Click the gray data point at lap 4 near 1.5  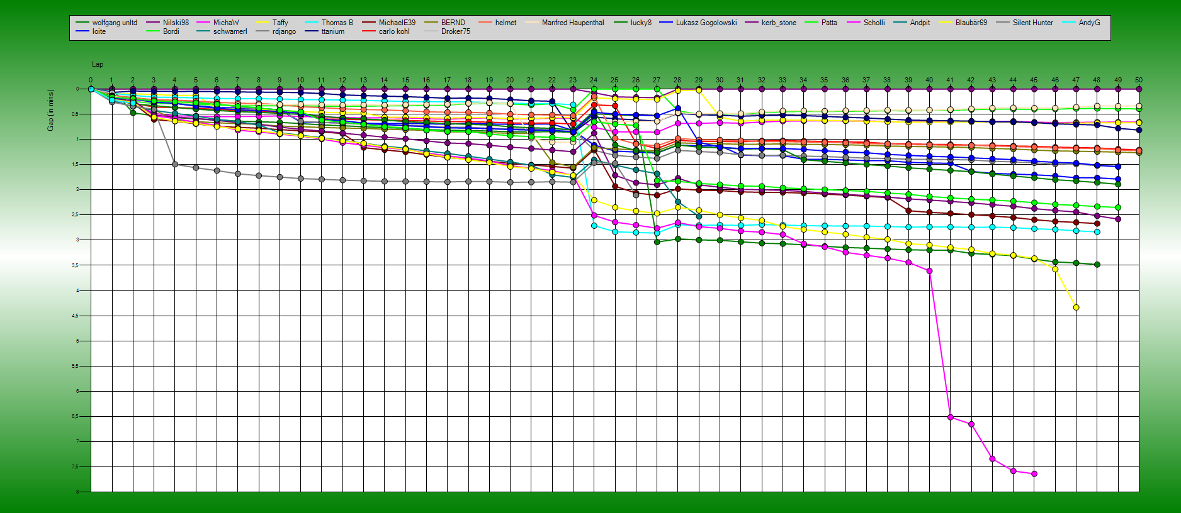174,164
